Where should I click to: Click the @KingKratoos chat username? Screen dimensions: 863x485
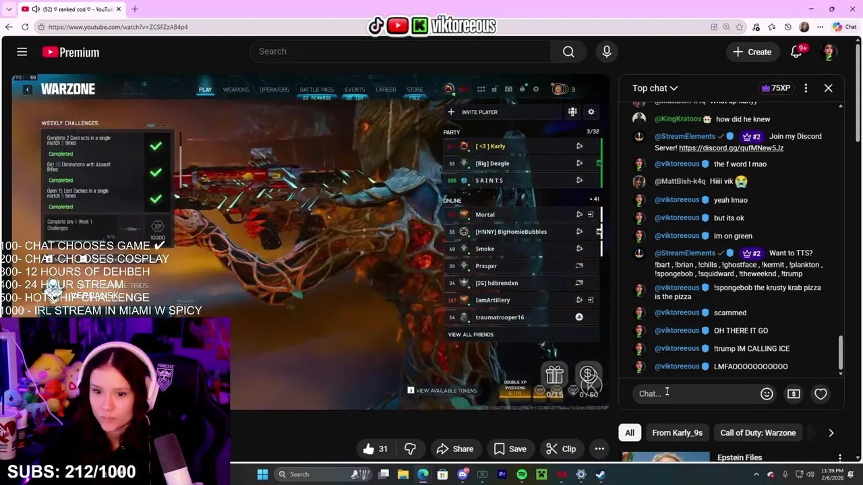tap(678, 119)
